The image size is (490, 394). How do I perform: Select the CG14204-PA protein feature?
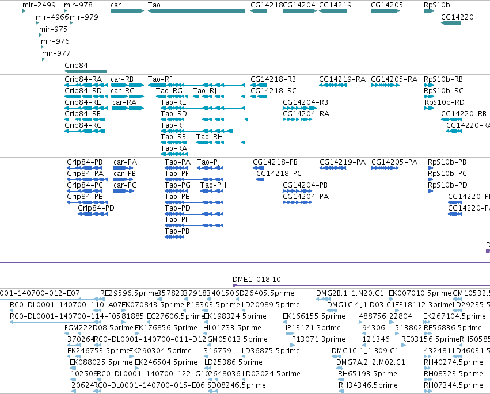298,202
